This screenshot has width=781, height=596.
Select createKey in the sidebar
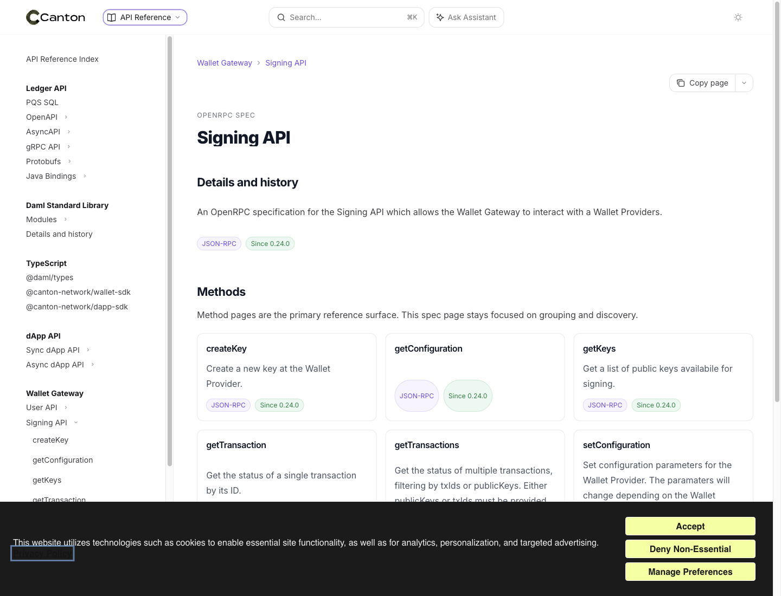click(50, 440)
